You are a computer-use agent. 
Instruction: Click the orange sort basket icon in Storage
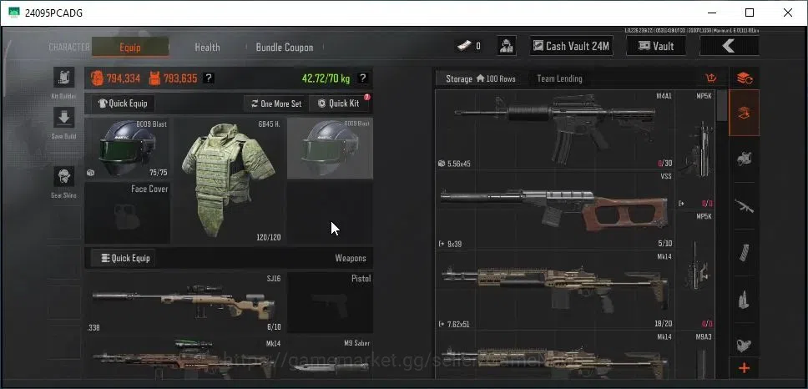point(711,78)
